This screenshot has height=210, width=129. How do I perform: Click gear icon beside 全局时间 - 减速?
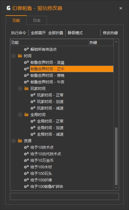click(33, 134)
